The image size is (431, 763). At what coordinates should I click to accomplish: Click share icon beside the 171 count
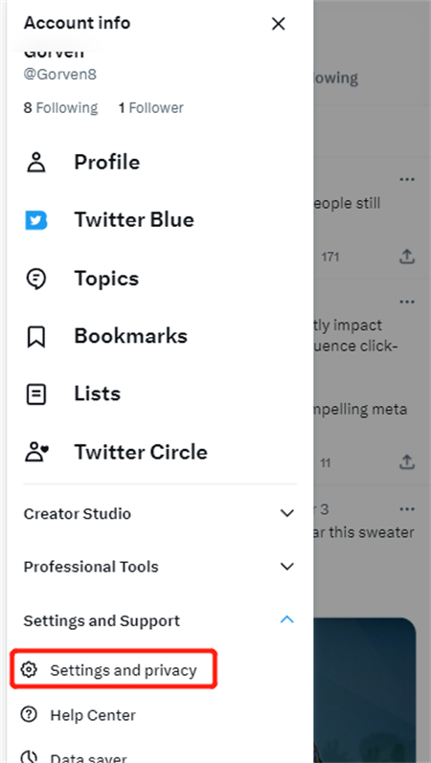pos(407,257)
